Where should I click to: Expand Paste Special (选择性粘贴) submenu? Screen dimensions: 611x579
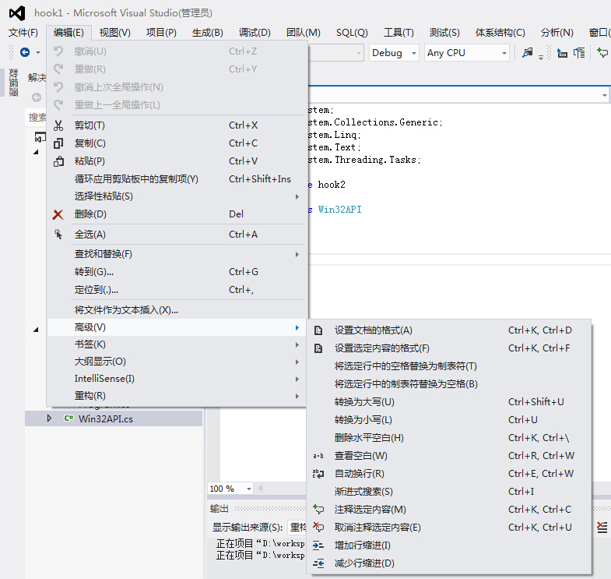tap(177, 196)
